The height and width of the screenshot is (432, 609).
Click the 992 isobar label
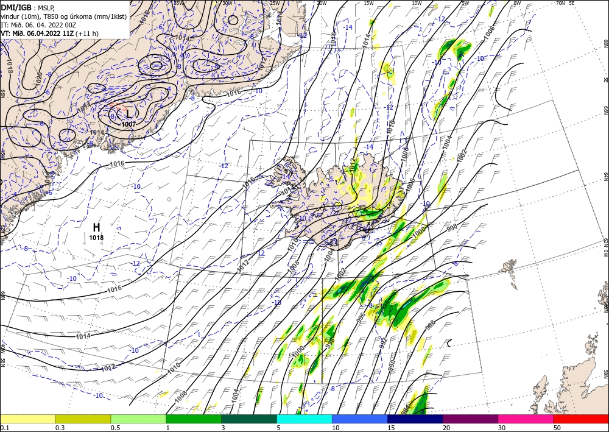(383, 342)
